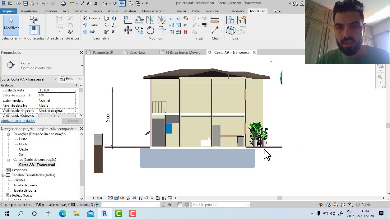Save project via quick access toolbar
This screenshot has width=390, height=219.
[x=26, y=4]
